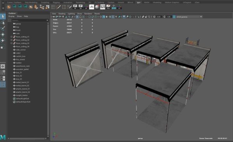The width and height of the screenshot is (233, 142).
Task: Toggle the shelf gear settings icon
Action: [x=3, y=8]
